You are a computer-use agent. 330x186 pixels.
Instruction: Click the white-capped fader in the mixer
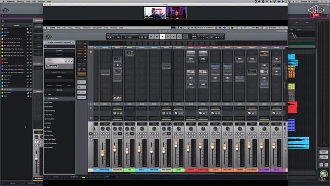coord(151,150)
